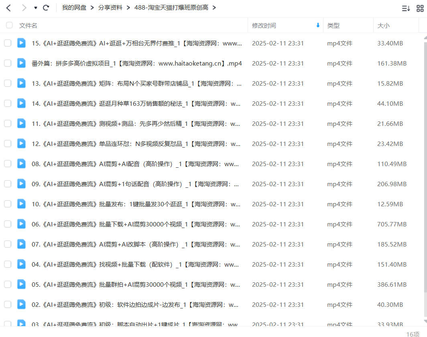427x337 pixels.
Task: Expand the chevron after 488-淘宝天猫打爆班原创高
Action: [214, 8]
